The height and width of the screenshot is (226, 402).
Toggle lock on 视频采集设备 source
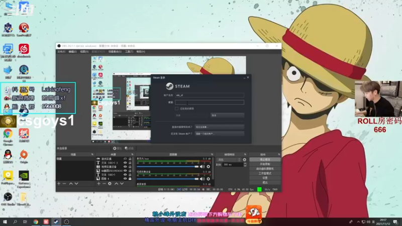(x=130, y=167)
